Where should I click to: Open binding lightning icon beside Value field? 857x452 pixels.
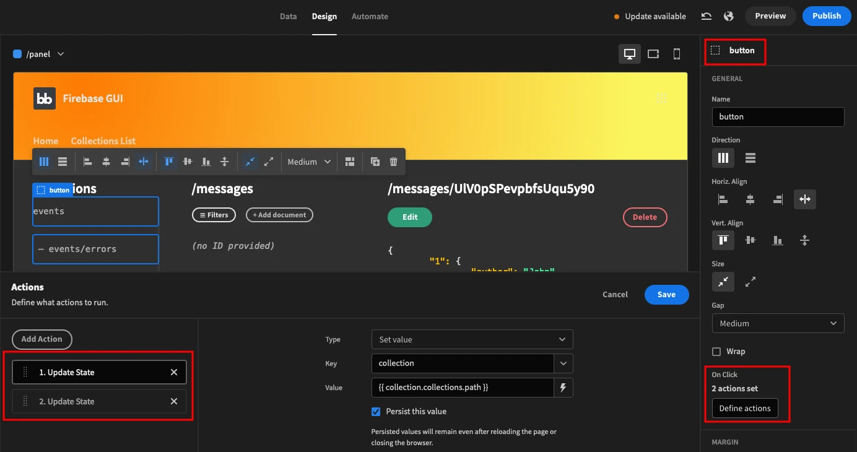coord(563,388)
